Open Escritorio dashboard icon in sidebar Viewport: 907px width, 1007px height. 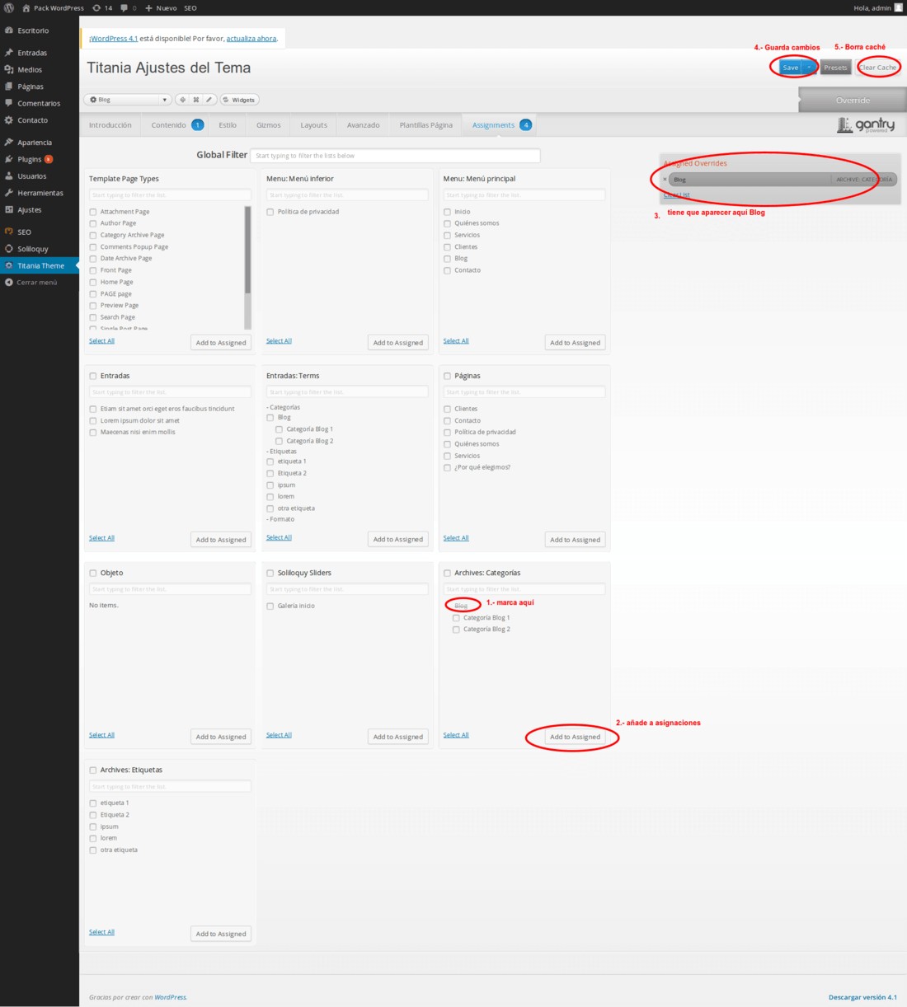tap(9, 30)
